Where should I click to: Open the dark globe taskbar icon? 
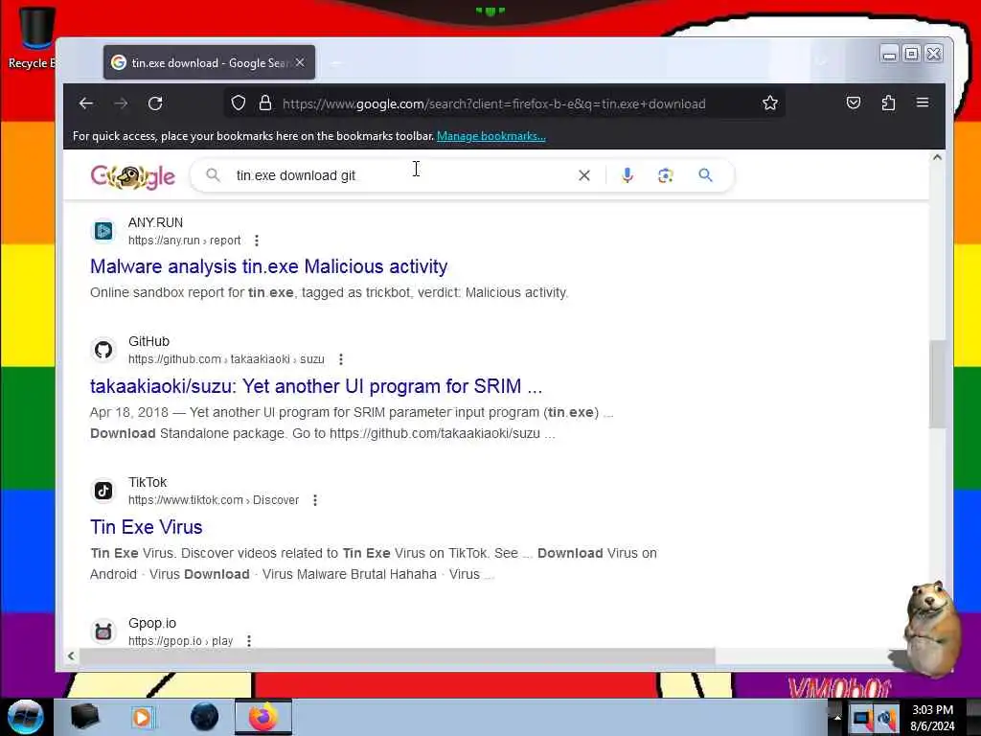(205, 717)
